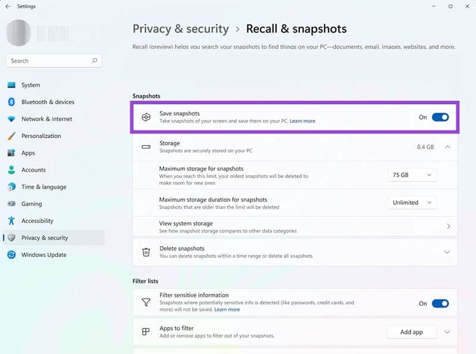
Task: Click the View system storage label
Action: 186,223
